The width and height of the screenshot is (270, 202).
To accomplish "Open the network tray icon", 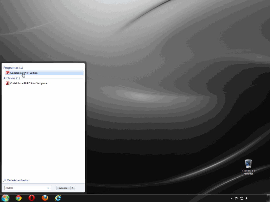I will tap(242, 198).
